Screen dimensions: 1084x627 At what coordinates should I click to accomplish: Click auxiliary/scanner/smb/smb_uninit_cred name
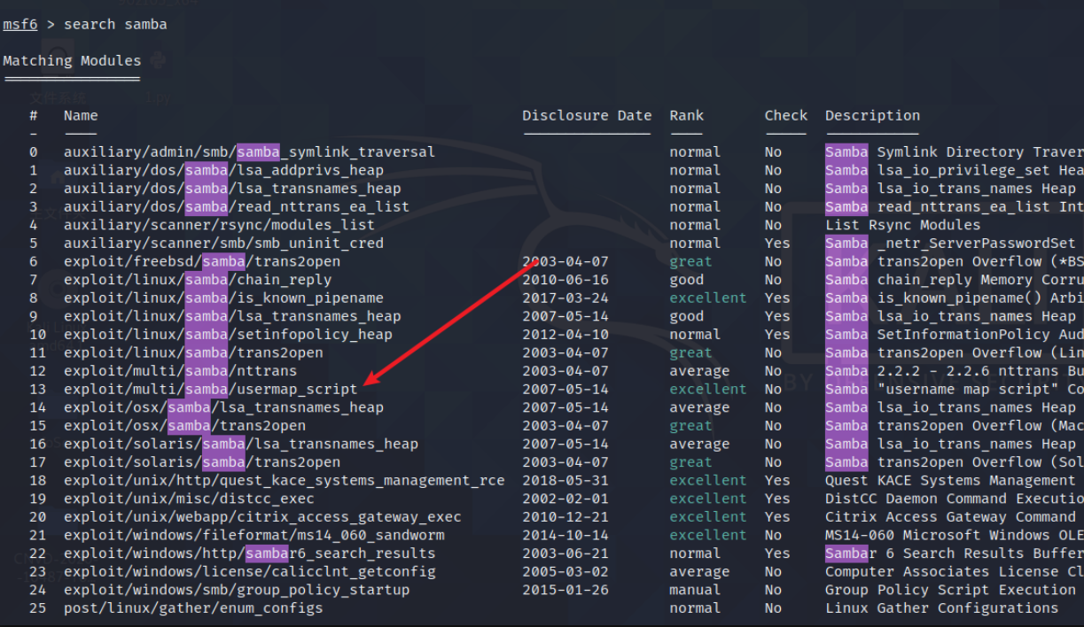coord(223,243)
